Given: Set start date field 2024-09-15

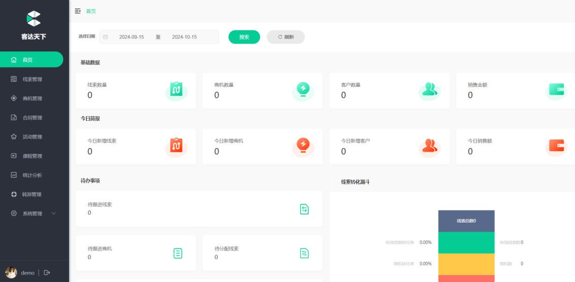Looking at the screenshot, I should click(132, 37).
